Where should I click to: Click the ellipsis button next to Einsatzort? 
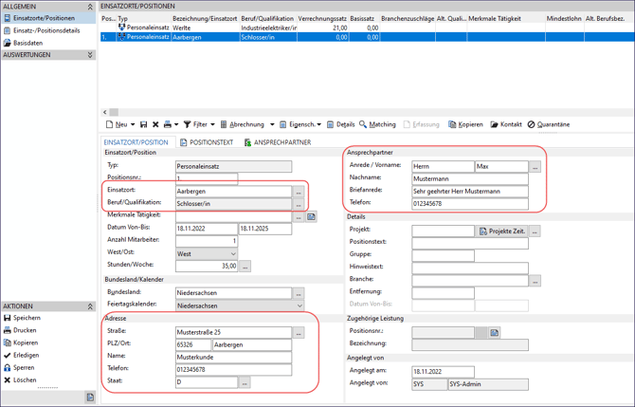(299, 192)
